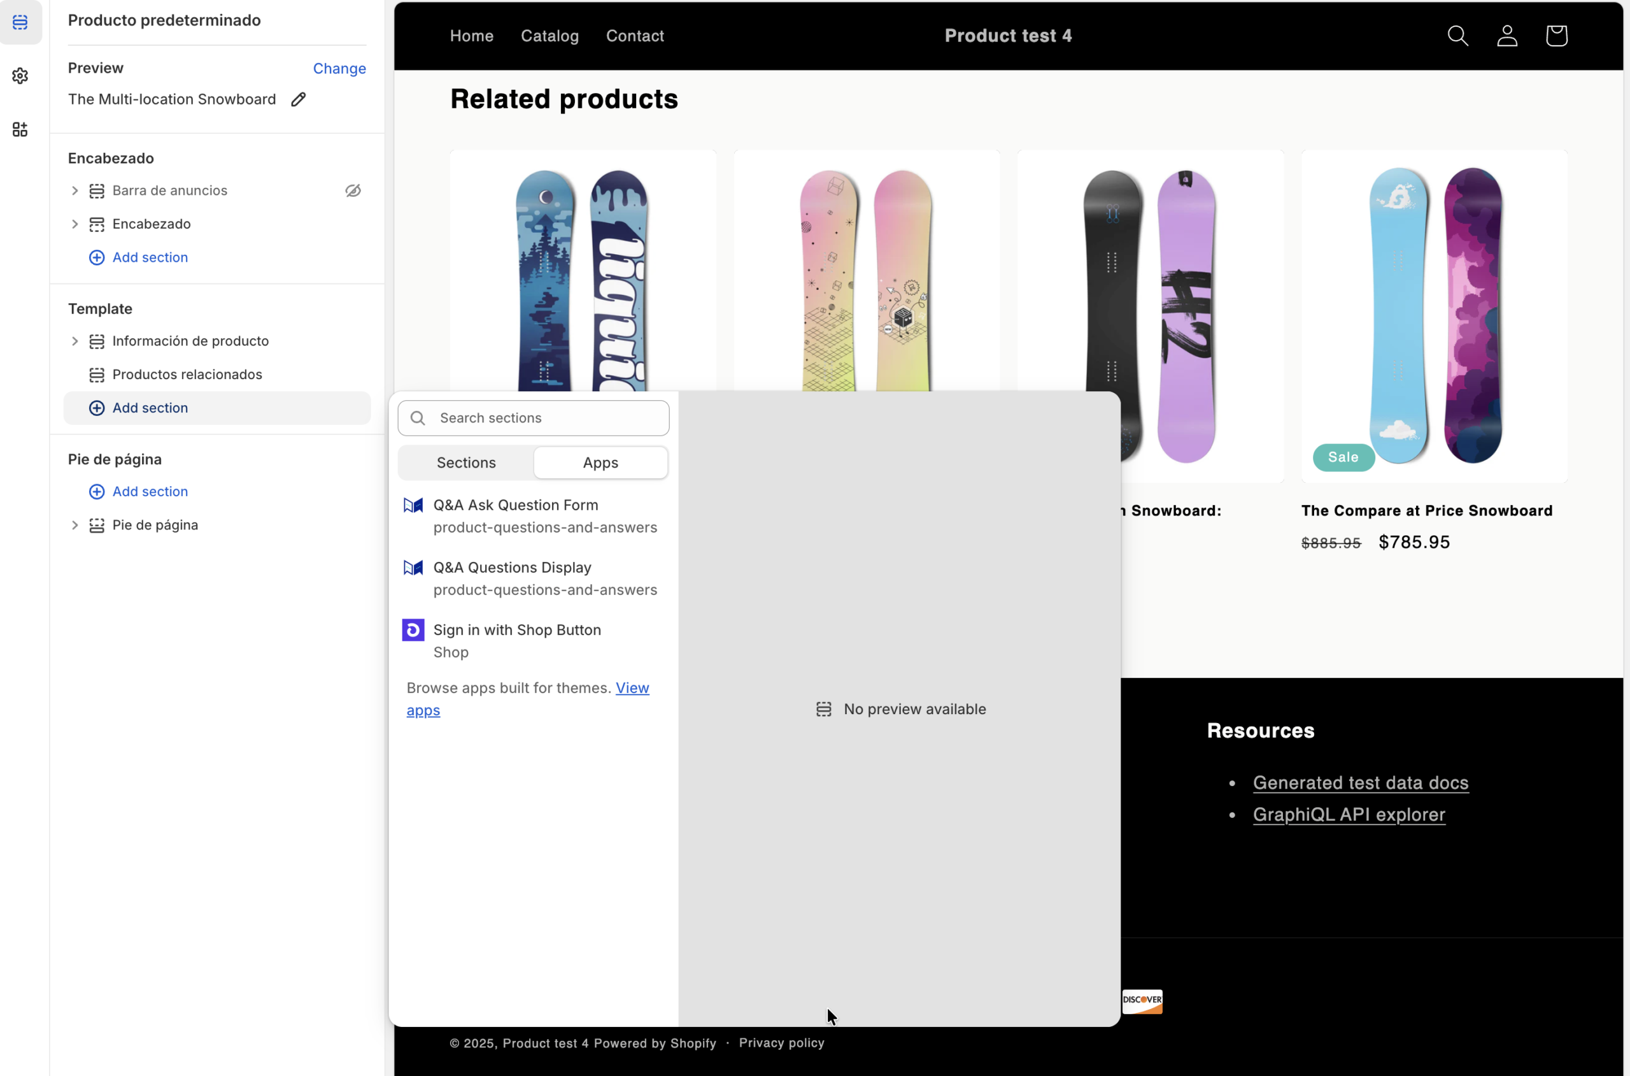
Task: Expand the Encabezado section tree item
Action: coord(74,224)
